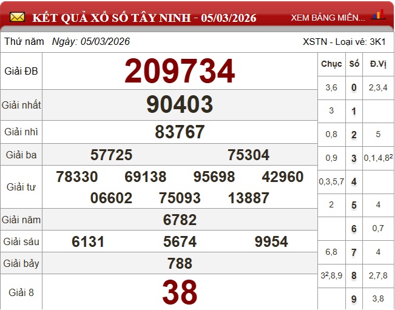Click fourth prize number 42960

tap(283, 177)
